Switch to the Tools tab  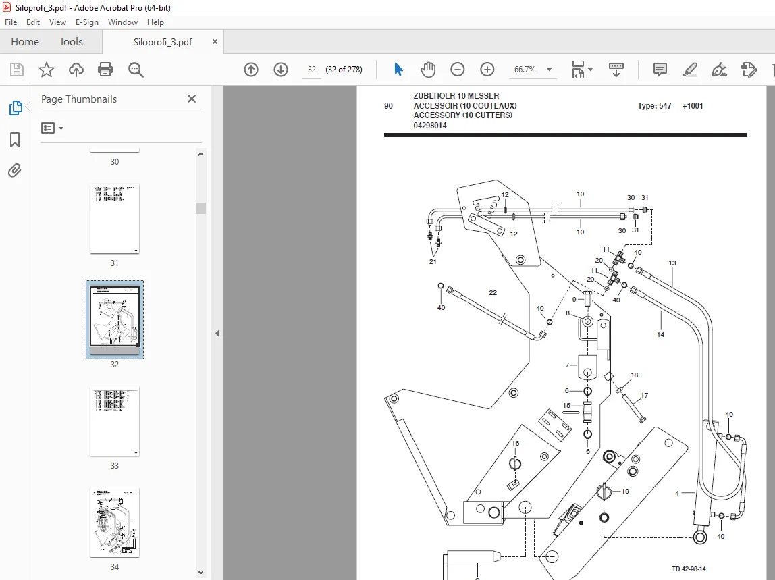point(71,42)
